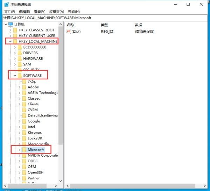Click the computer icon at tree root

tap(10, 24)
